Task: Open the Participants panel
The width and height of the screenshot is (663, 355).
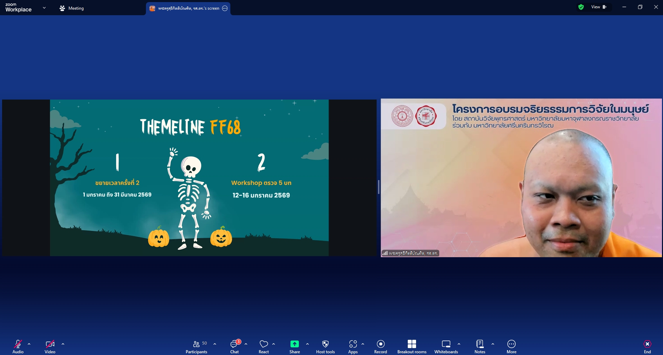Action: coord(196,347)
